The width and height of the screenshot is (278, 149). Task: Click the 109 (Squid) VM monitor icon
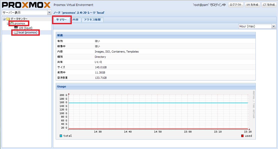[16, 28]
